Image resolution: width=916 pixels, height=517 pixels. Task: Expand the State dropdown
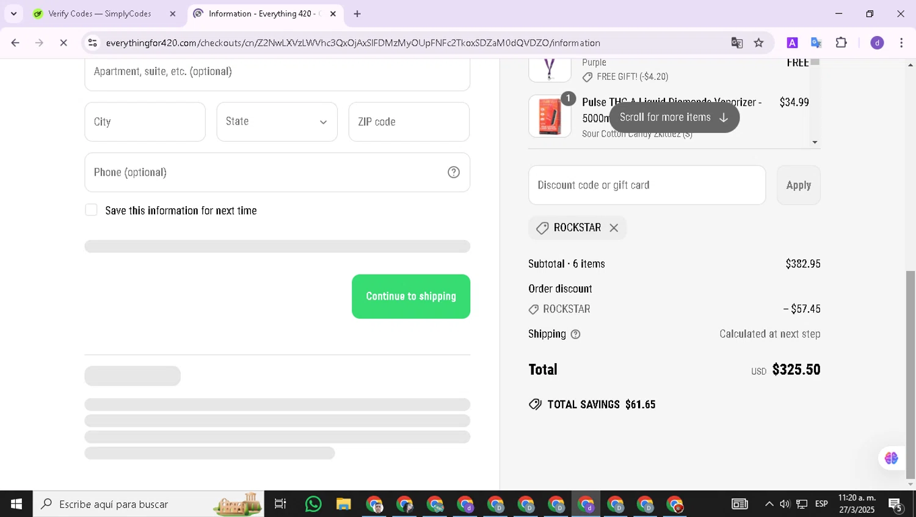pos(277,121)
